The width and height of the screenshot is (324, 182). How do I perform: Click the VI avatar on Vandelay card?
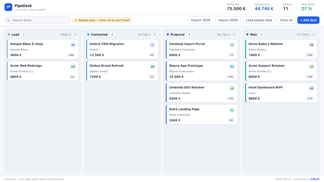point(232,45)
